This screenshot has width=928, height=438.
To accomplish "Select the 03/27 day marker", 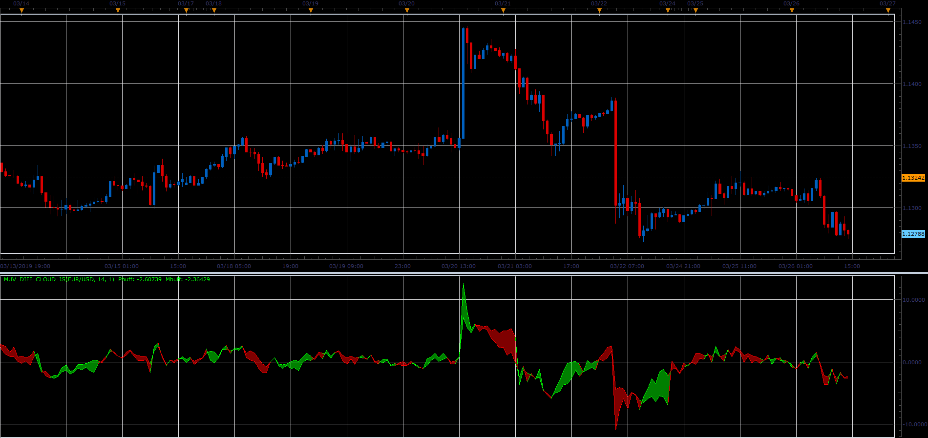I will pyautogui.click(x=888, y=11).
